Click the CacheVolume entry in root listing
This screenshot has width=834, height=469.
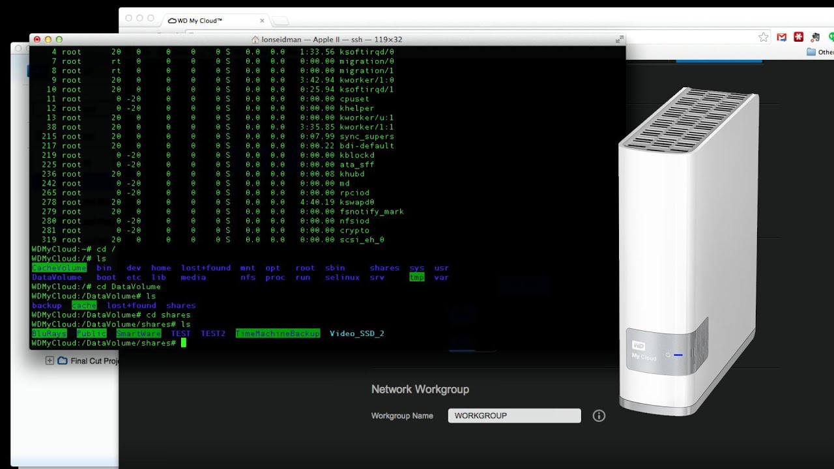pyautogui.click(x=59, y=268)
